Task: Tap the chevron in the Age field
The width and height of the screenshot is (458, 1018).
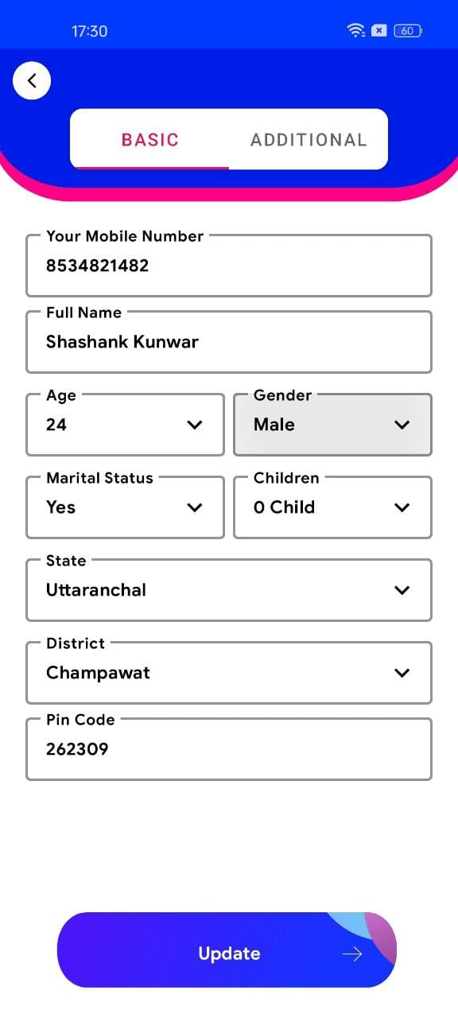Action: [195, 425]
